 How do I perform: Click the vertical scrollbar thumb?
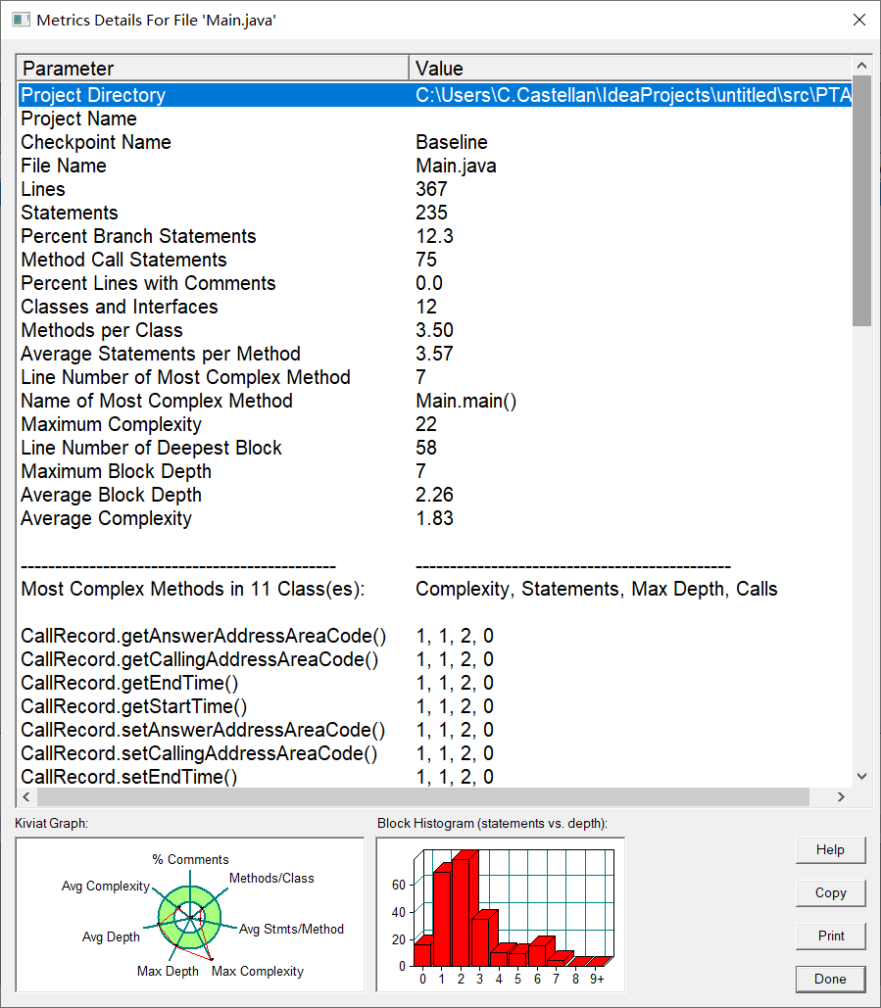(x=861, y=201)
